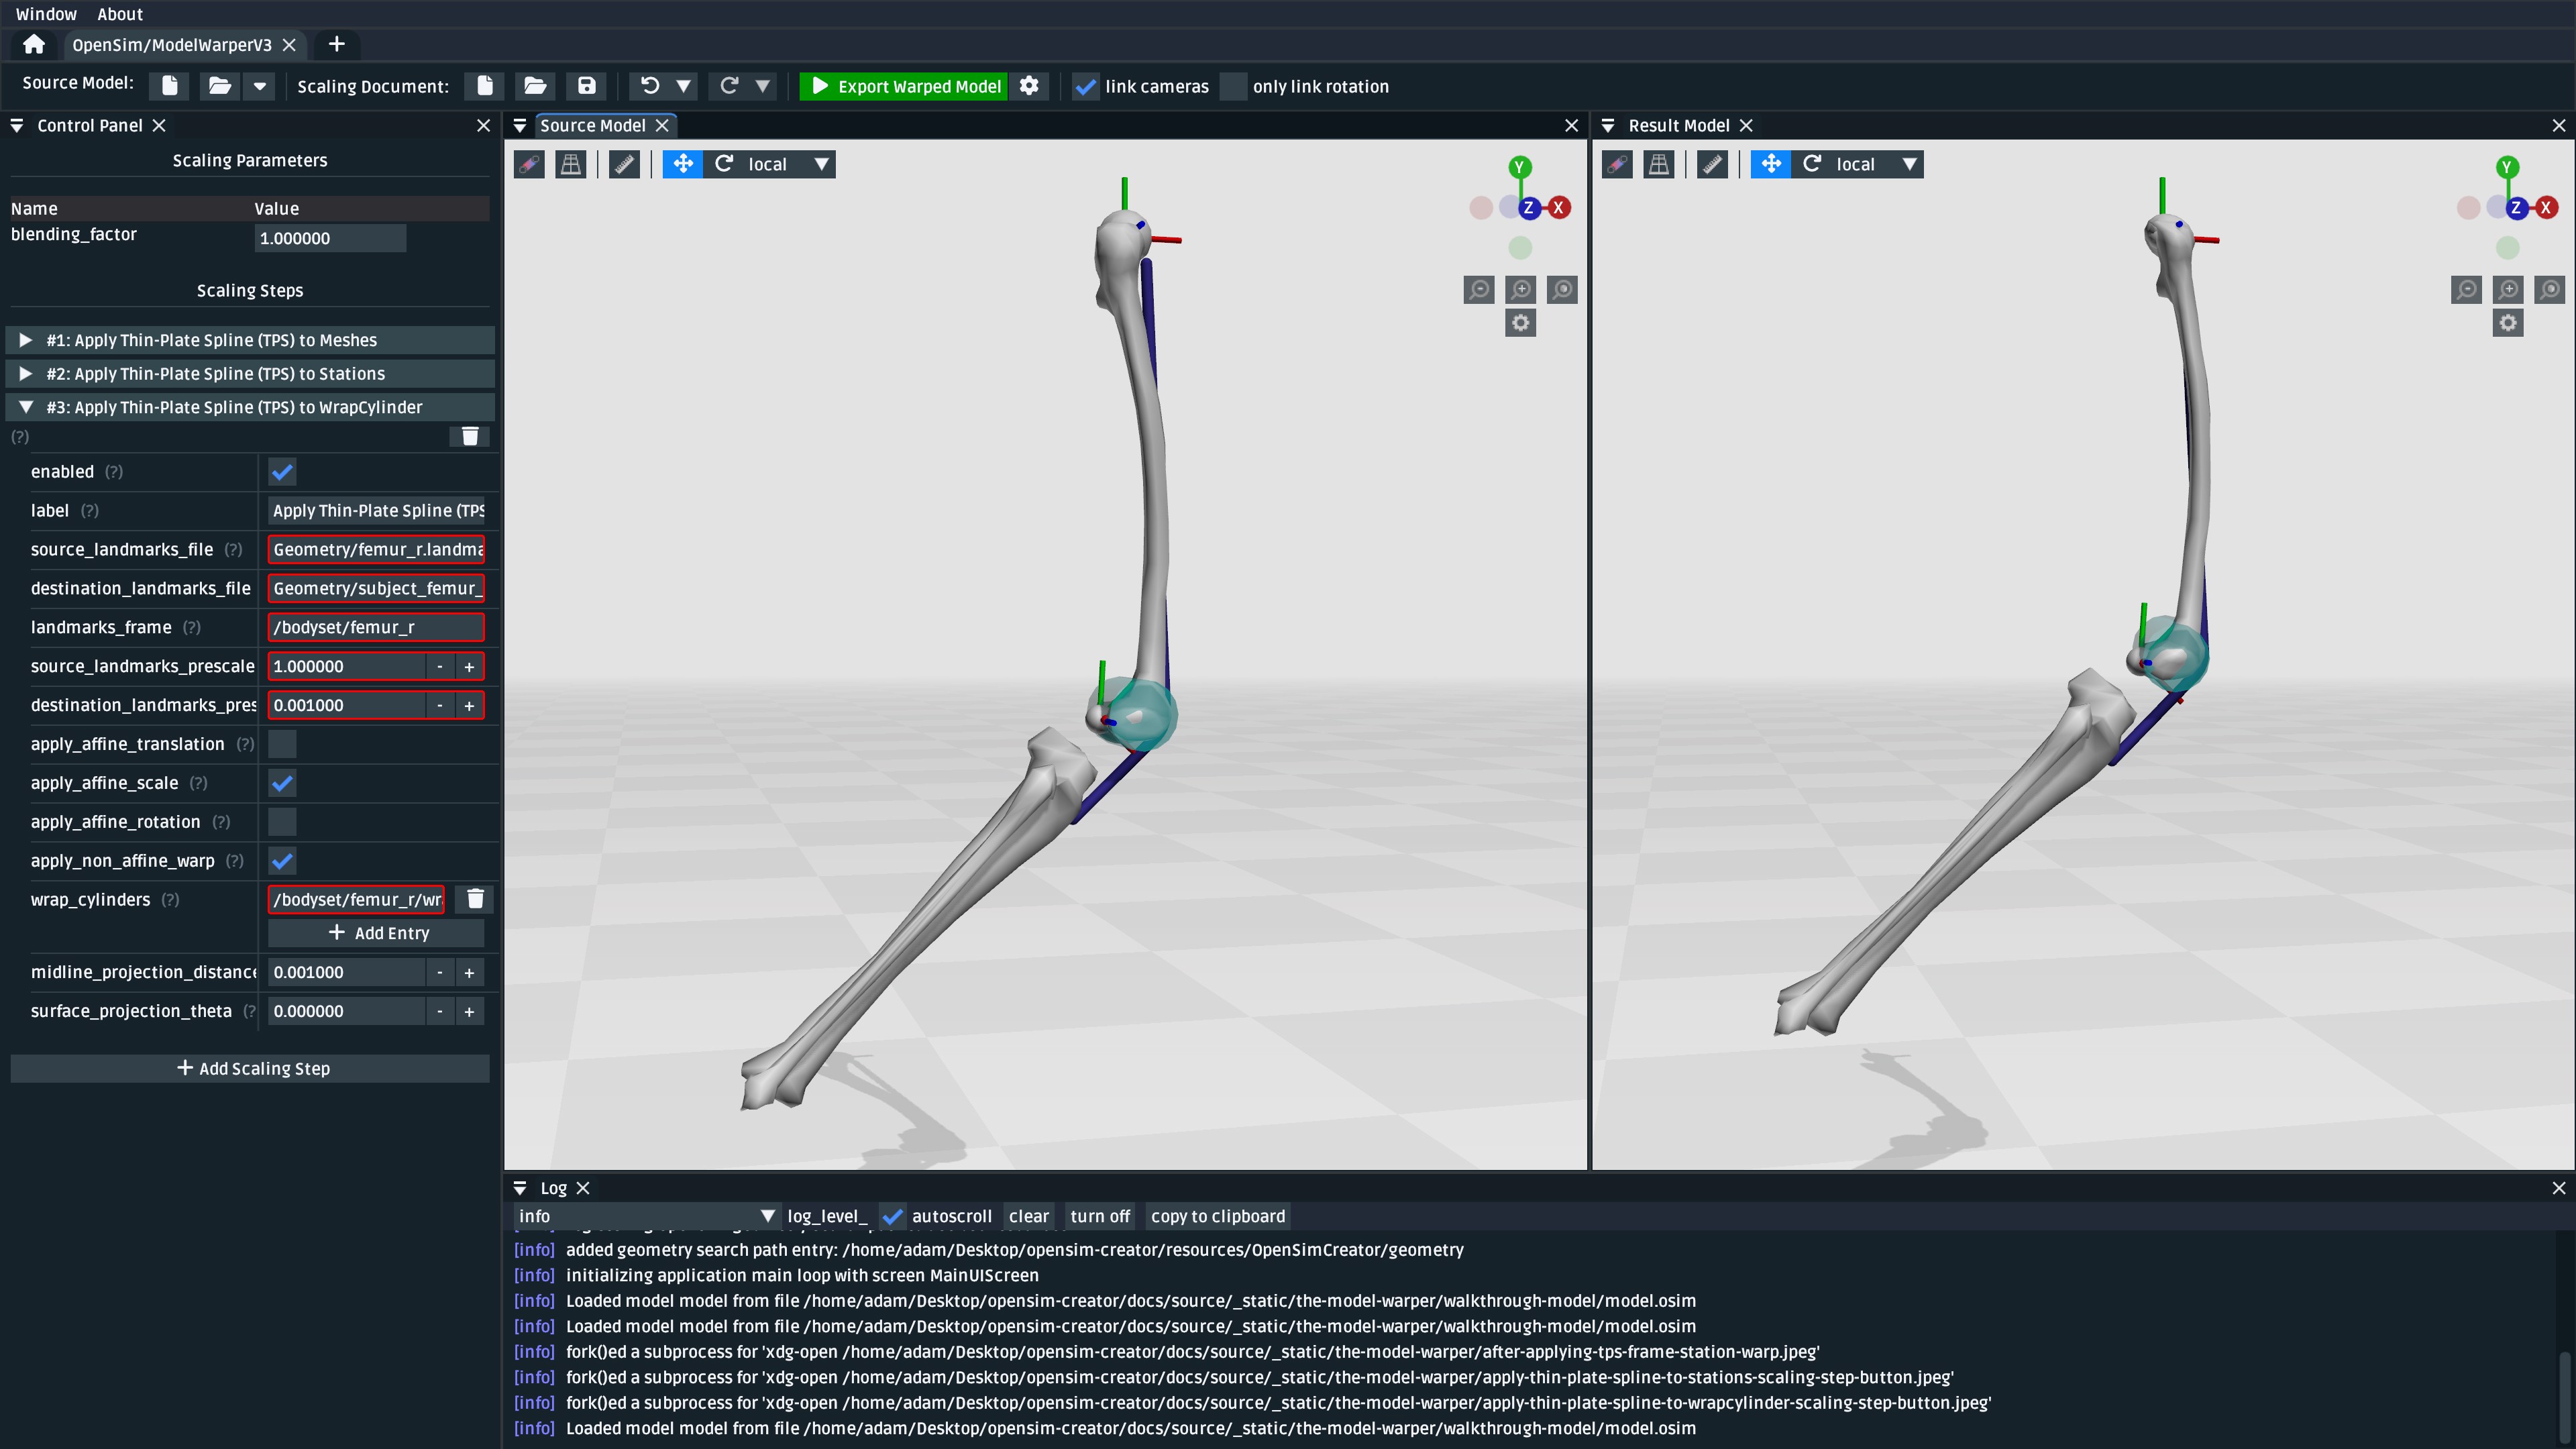Uncheck apply_non_affine_warp checkbox
This screenshot has height=1449, width=2576.
coord(283,861)
